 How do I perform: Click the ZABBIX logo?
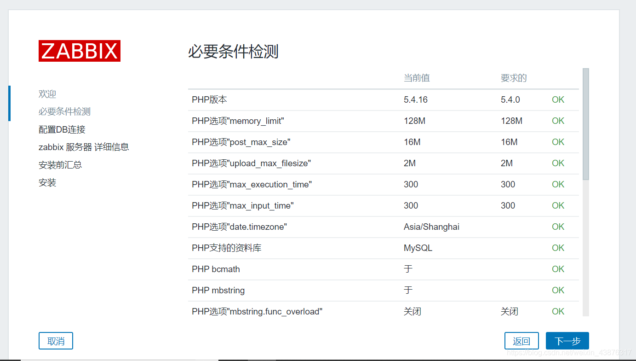point(80,51)
